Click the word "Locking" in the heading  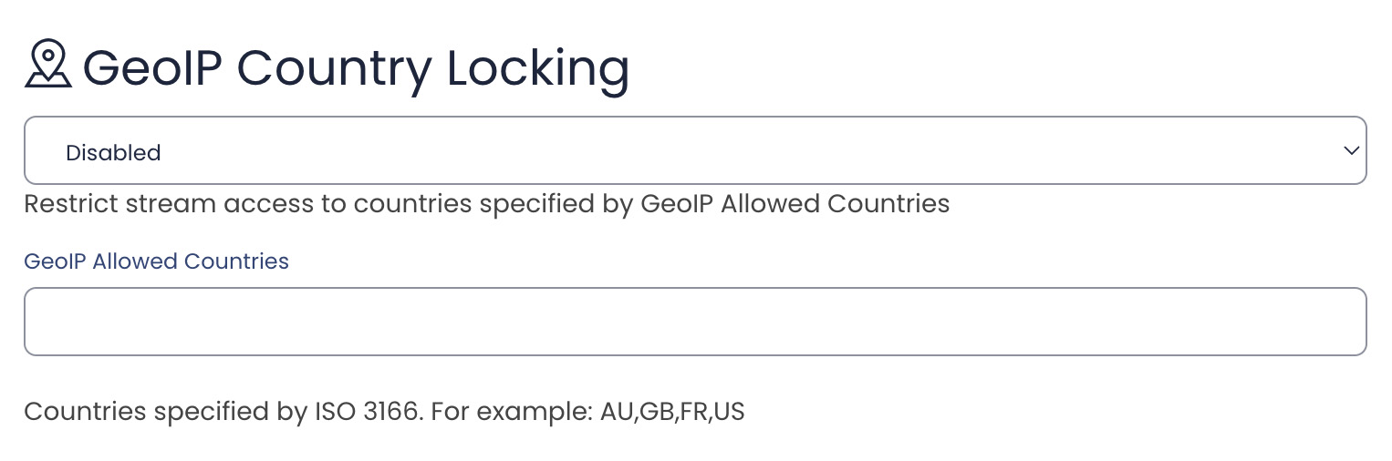click(537, 67)
